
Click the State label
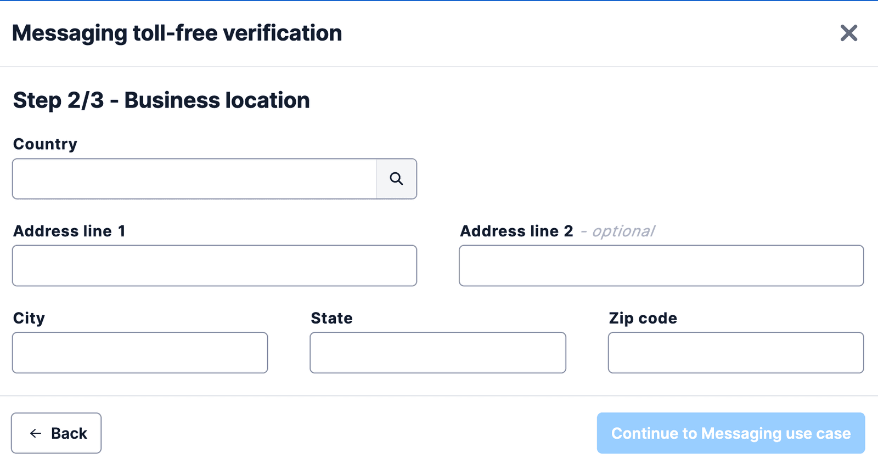pyautogui.click(x=332, y=318)
